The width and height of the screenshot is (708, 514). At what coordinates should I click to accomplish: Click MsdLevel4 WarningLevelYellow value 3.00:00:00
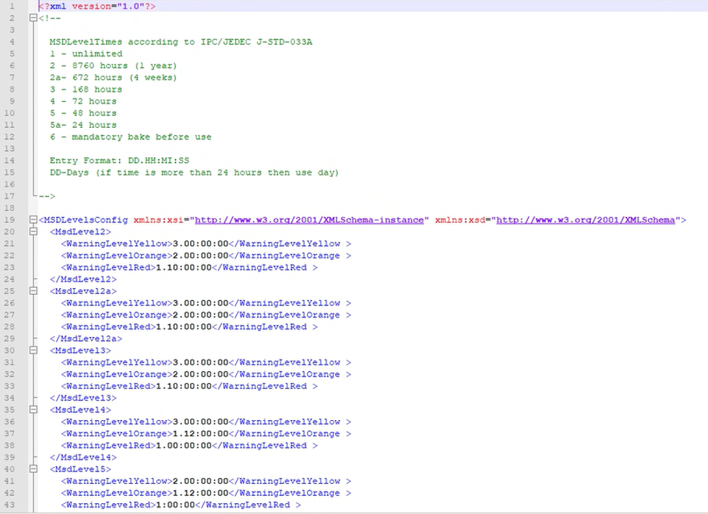201,422
